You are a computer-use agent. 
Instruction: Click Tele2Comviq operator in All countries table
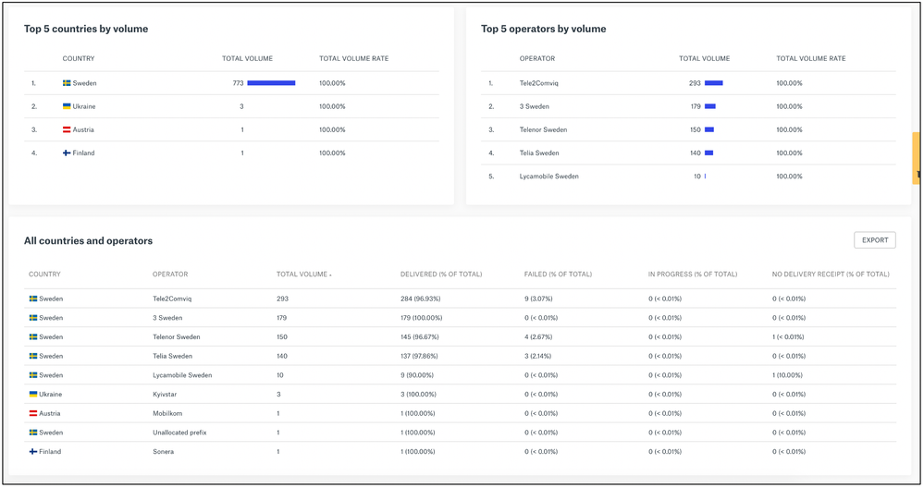[x=172, y=299]
